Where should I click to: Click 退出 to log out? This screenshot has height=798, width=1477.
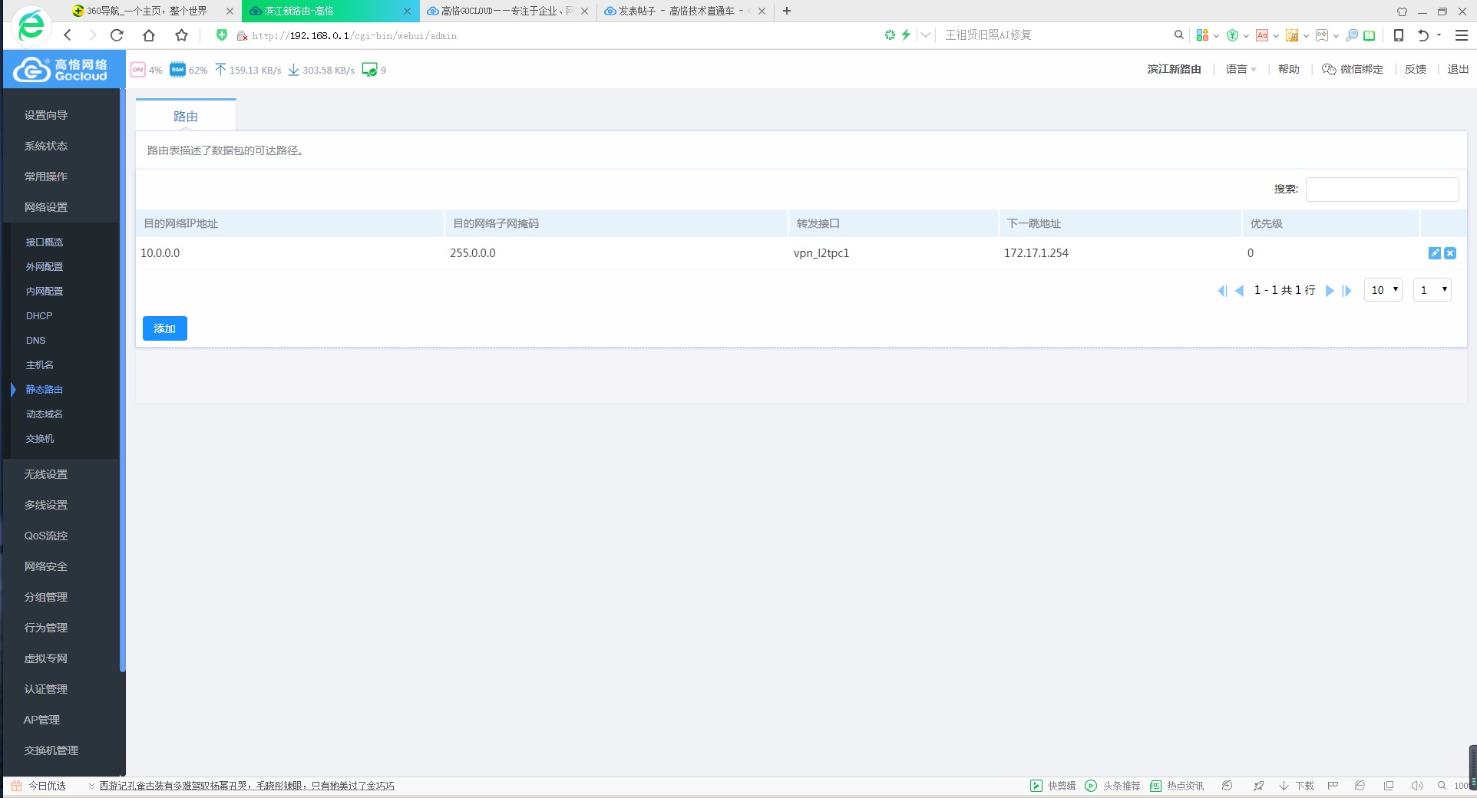(x=1458, y=69)
